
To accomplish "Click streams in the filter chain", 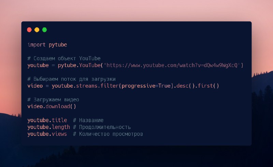I will tap(87, 86).
